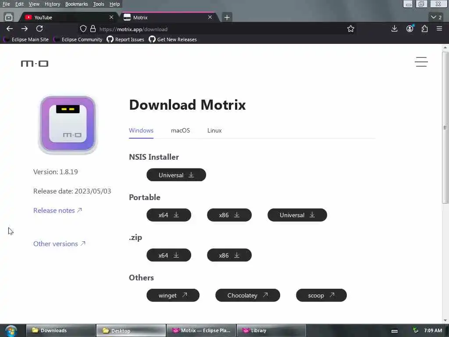Switch to Downloads taskbar window
The image size is (449, 337).
[61, 330]
